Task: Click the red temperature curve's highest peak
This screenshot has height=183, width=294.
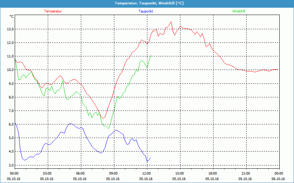Action: pyautogui.click(x=171, y=22)
